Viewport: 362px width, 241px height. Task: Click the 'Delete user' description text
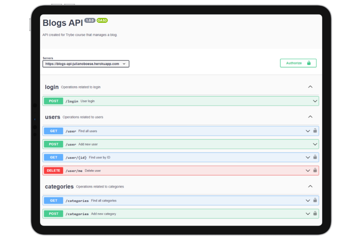(x=93, y=171)
